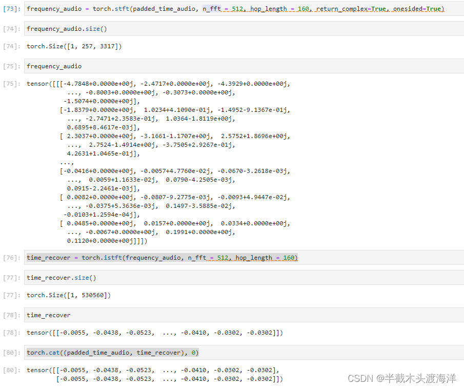464x388 pixels.
Task: Select output text torch.Size([1, 257, 3317])
Action: click(x=74, y=46)
